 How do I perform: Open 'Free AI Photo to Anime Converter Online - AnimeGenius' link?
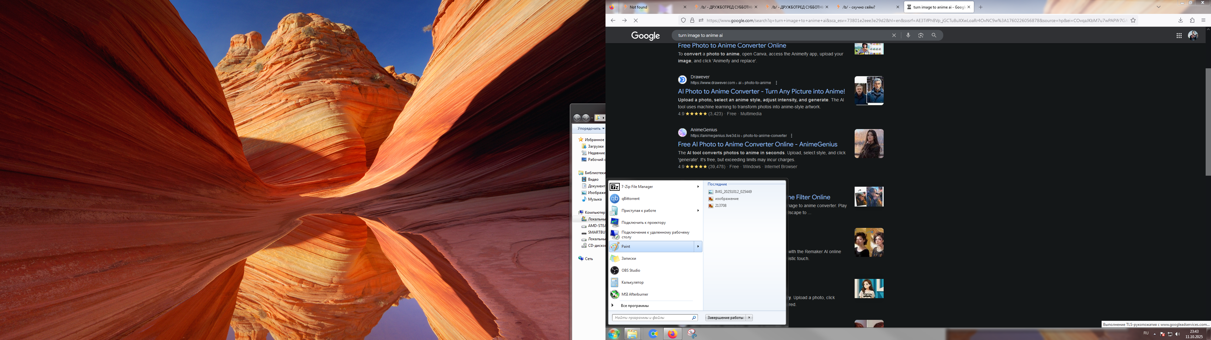click(757, 144)
